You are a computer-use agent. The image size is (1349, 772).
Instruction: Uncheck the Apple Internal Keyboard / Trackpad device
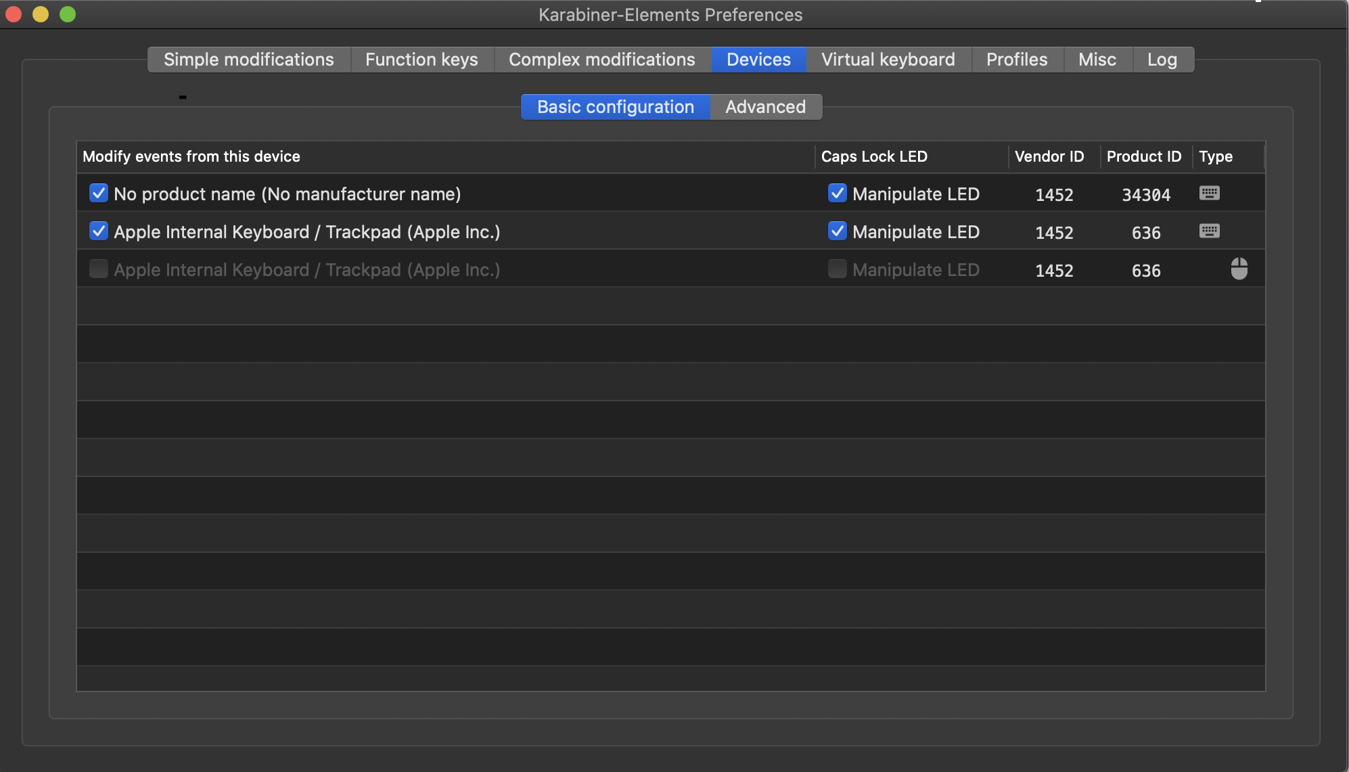click(98, 231)
